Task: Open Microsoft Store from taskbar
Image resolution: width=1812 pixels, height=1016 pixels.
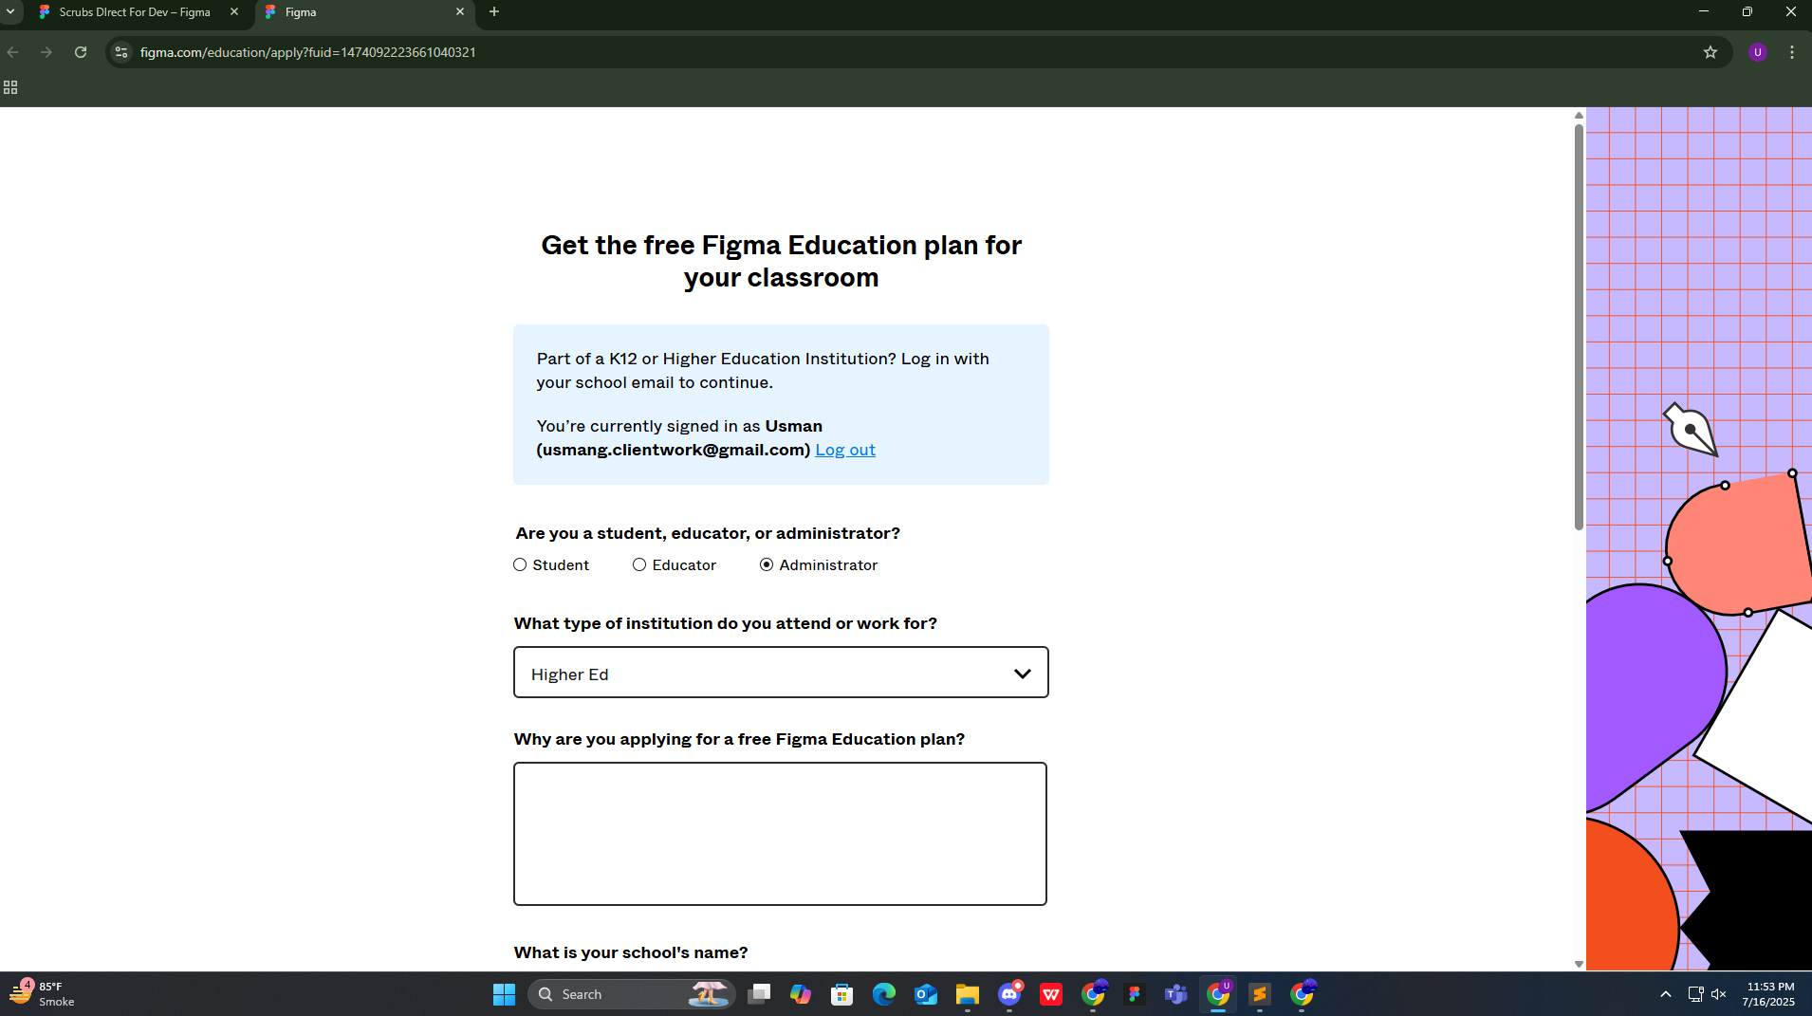Action: [842, 994]
